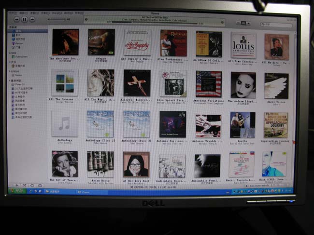
Task: Click the 'Angel Voices' album title
Action: click(276, 102)
